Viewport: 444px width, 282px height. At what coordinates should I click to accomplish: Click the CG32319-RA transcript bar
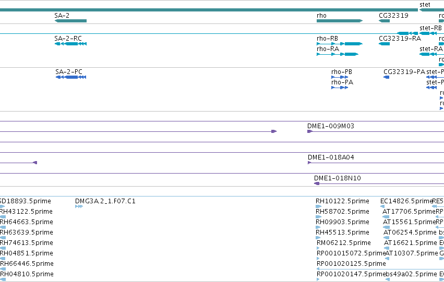click(384, 44)
